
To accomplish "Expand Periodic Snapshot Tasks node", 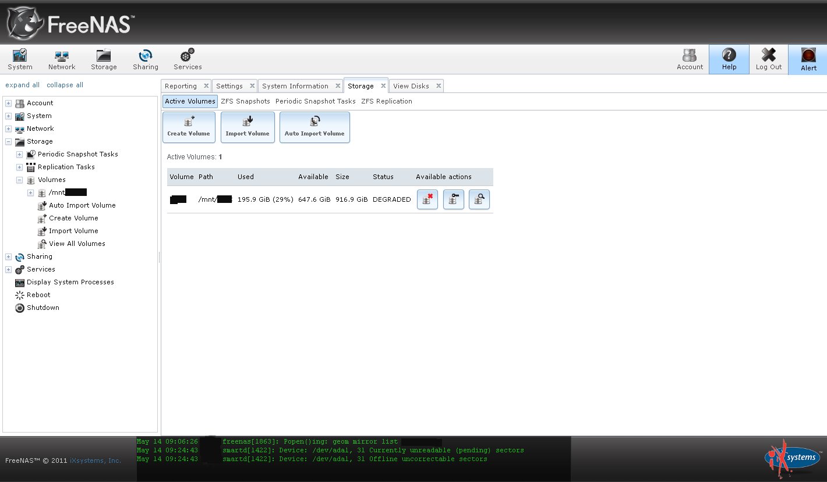I will click(19, 154).
